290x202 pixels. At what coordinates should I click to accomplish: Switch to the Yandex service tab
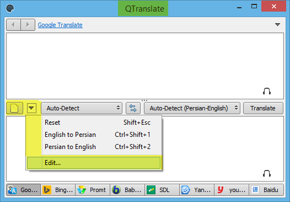click(197, 190)
